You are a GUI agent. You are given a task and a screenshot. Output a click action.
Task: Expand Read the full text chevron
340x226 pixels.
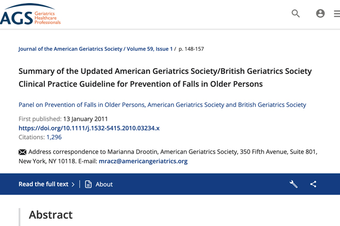coord(73,184)
